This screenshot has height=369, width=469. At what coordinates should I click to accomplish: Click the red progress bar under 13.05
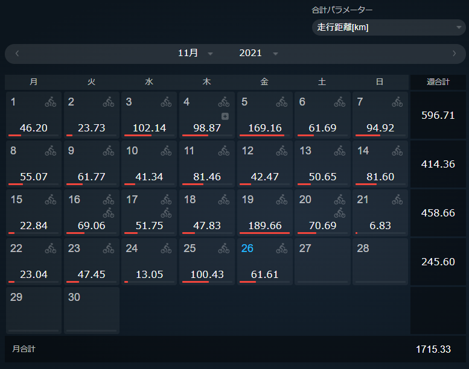(x=126, y=282)
